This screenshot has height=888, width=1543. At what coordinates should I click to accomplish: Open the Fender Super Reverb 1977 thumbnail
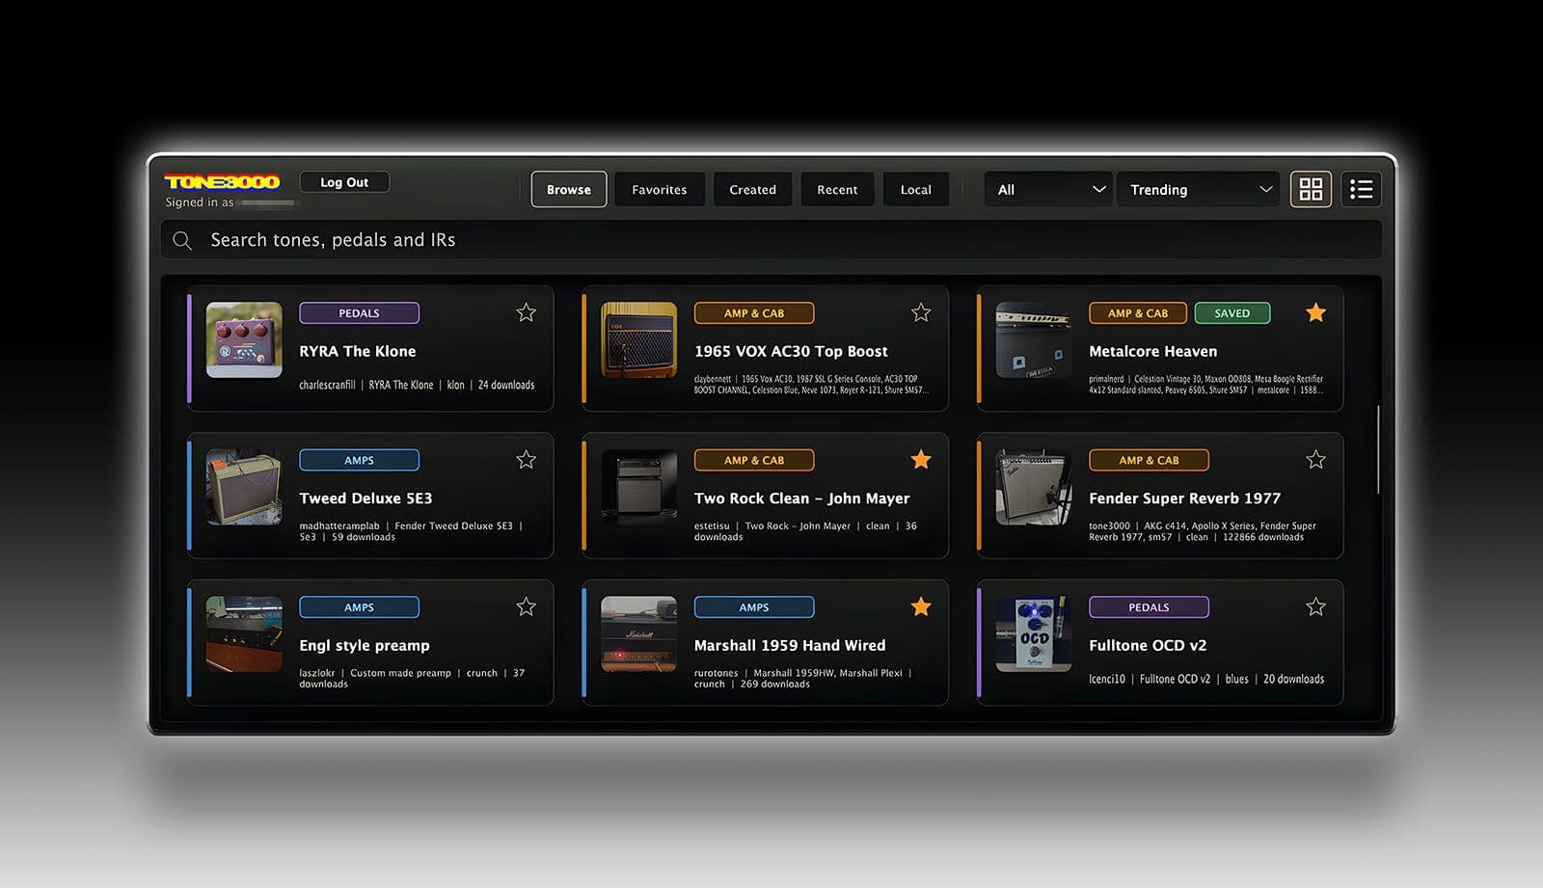click(1034, 487)
